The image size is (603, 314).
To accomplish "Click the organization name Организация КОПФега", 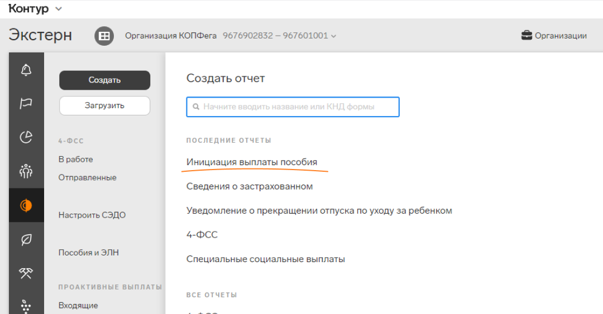I will click(171, 36).
